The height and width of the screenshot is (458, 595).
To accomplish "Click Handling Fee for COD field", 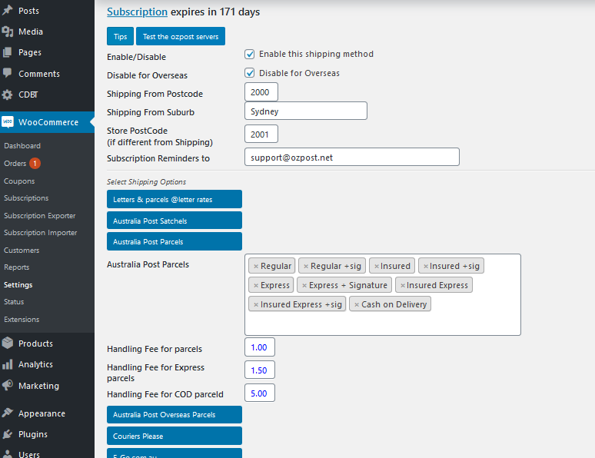I will 260,393.
